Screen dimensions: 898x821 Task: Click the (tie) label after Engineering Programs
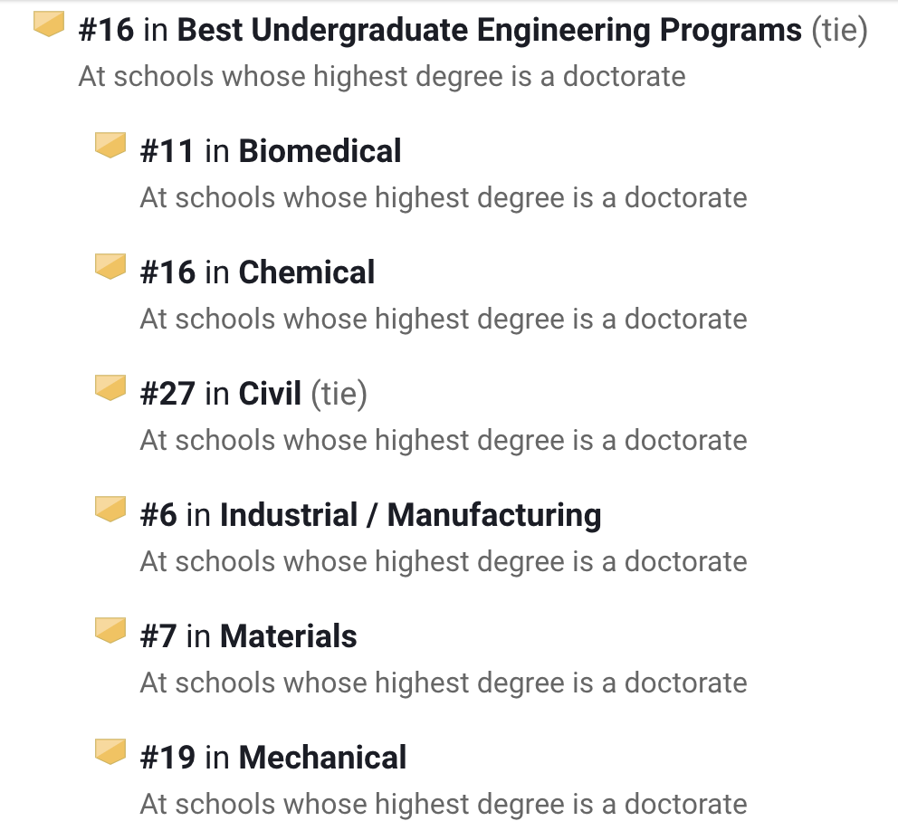pyautogui.click(x=839, y=31)
